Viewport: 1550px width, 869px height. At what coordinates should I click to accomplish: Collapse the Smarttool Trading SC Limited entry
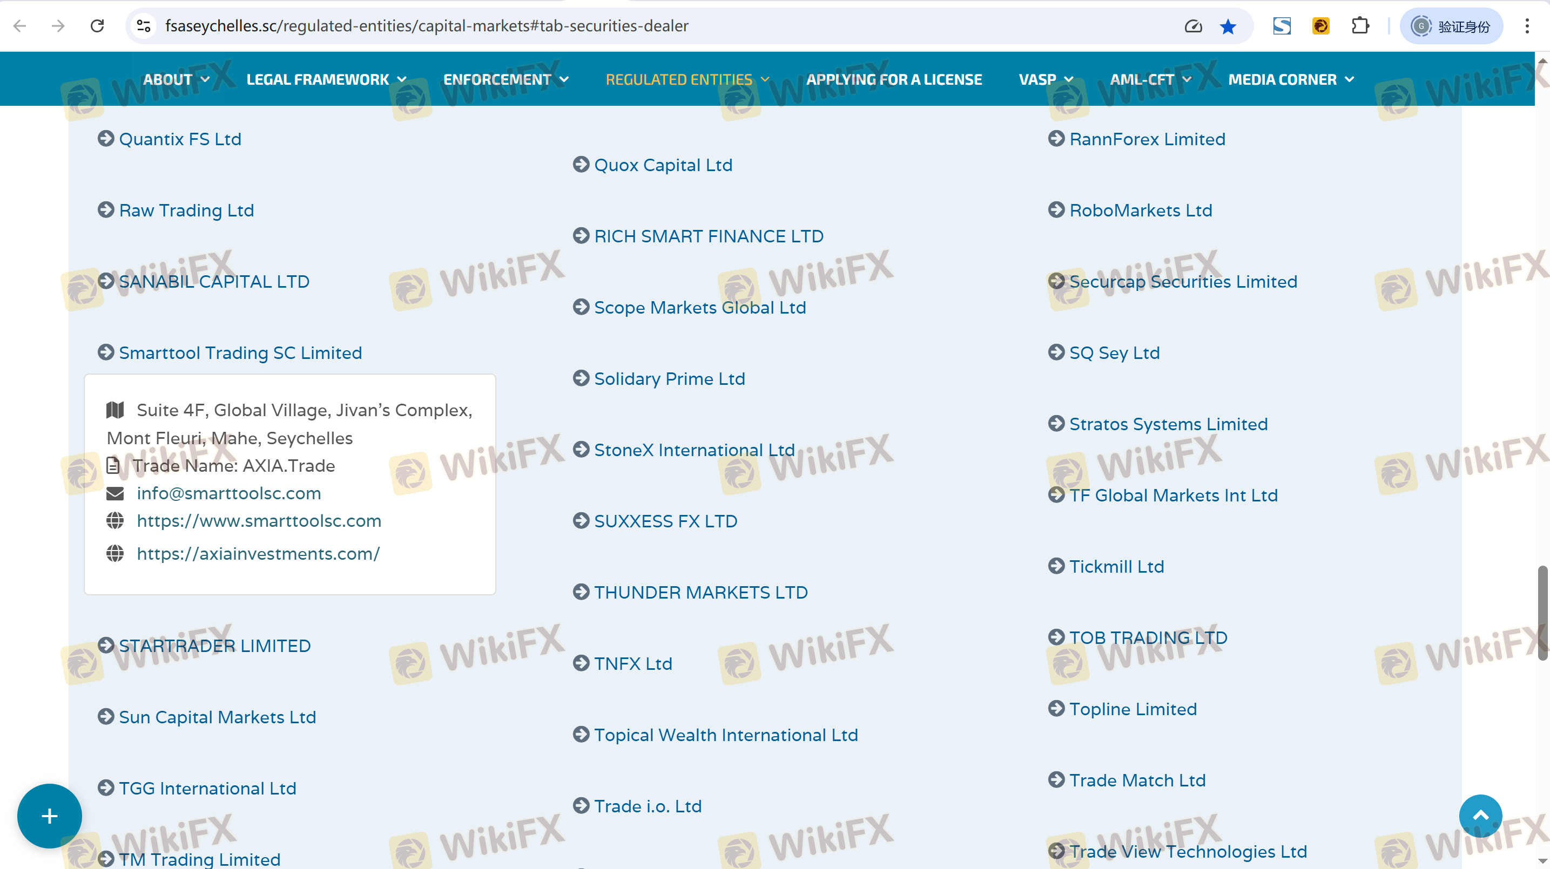point(240,352)
